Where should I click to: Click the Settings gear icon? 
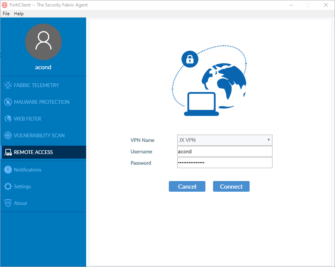[8, 186]
